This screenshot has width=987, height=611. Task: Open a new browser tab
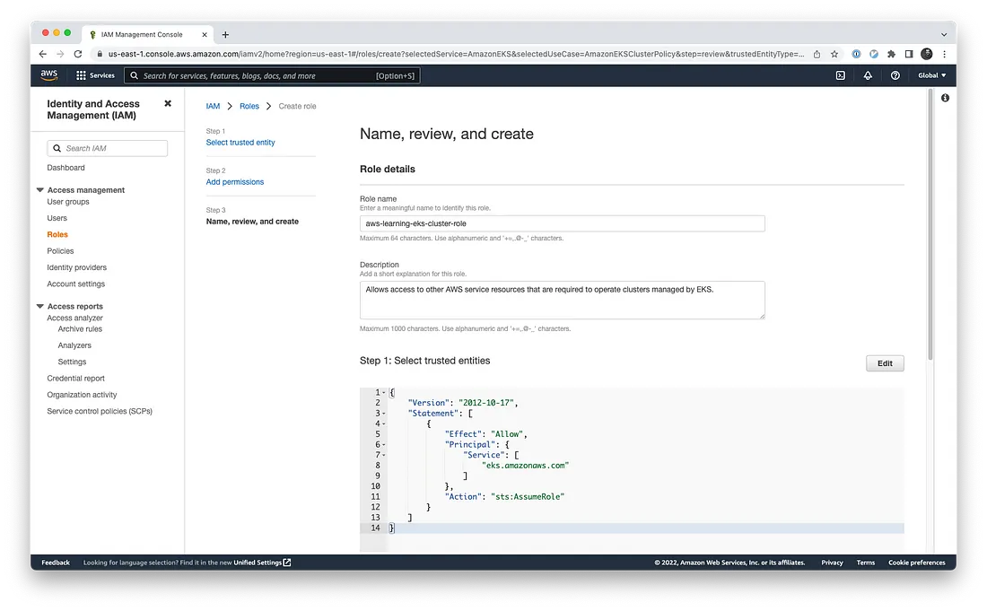tap(225, 35)
